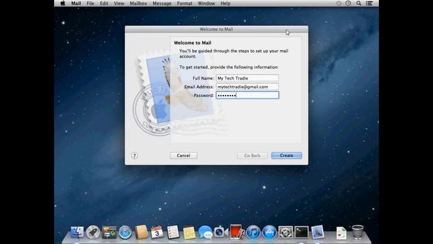Open FaceTime camera icon in Dock
The image size is (433, 244).
click(221, 232)
